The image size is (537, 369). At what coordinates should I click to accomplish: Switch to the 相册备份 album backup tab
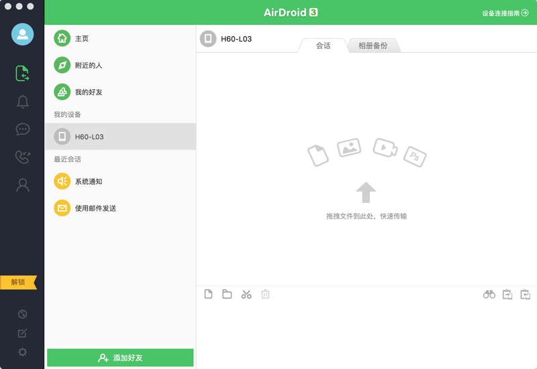(x=373, y=46)
